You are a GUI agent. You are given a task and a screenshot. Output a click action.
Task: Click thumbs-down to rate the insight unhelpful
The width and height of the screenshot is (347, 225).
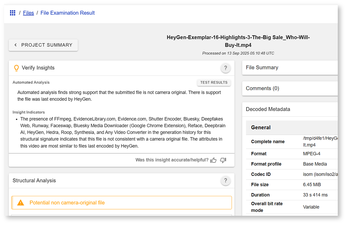223,160
